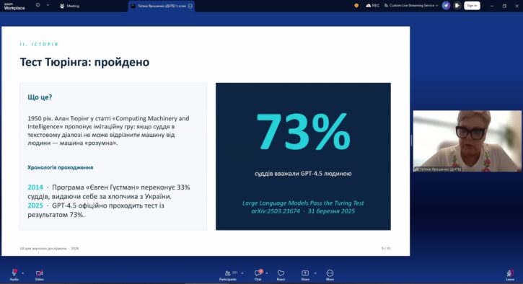The image size is (523, 284).
Task: Restore down the Zoom window
Action: [504, 6]
